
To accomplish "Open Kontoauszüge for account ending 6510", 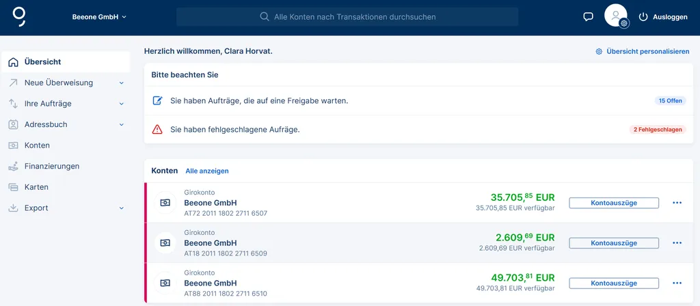I will (614, 283).
